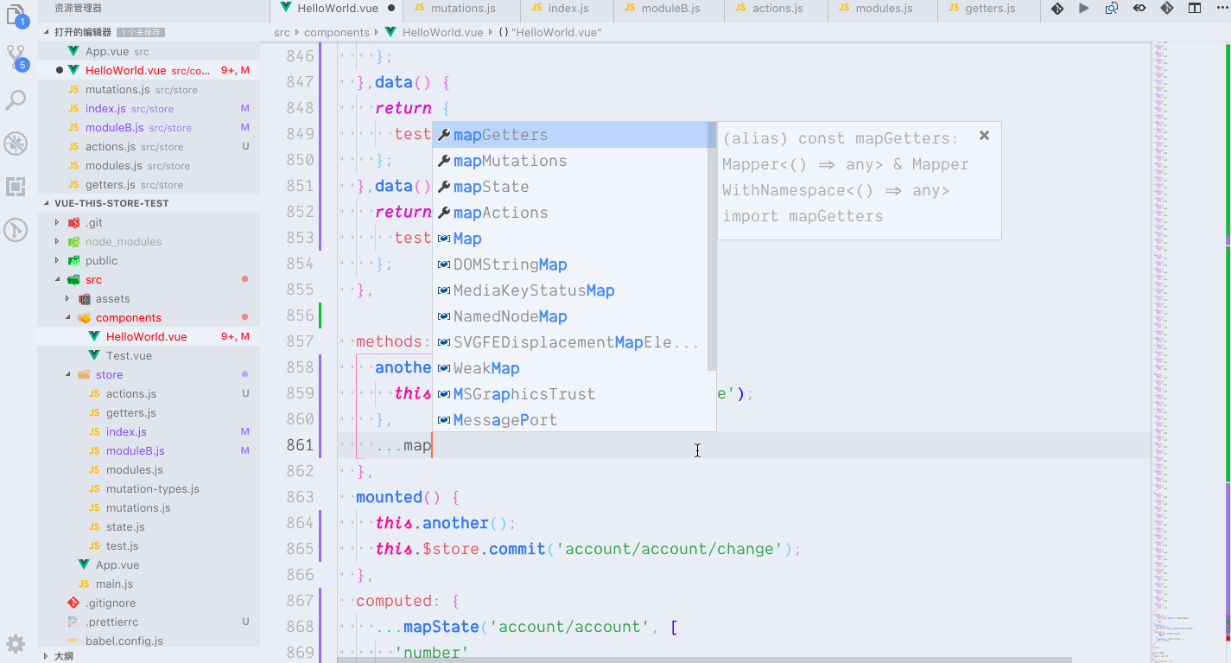Open the Manage gear at bottom left
The width and height of the screenshot is (1231, 663).
pos(16,644)
